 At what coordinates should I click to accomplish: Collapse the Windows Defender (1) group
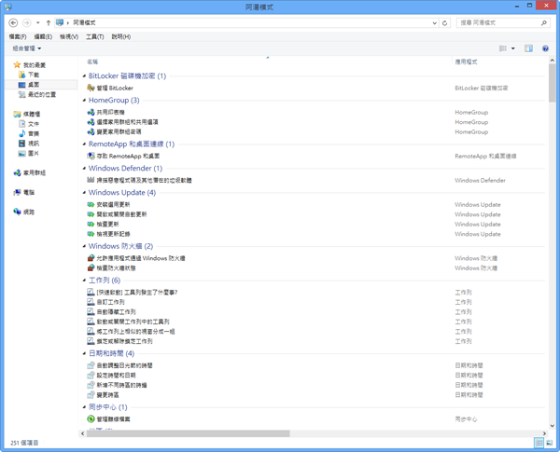(84, 169)
